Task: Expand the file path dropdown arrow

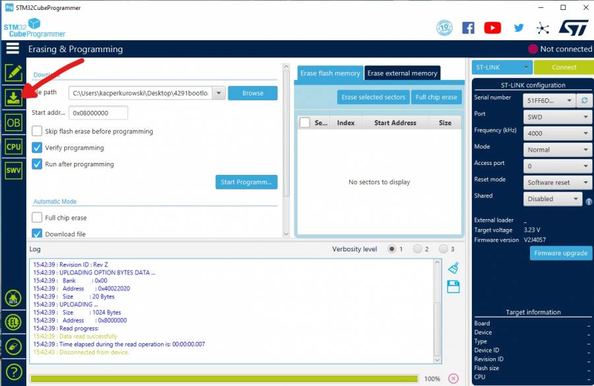Action: tap(218, 93)
